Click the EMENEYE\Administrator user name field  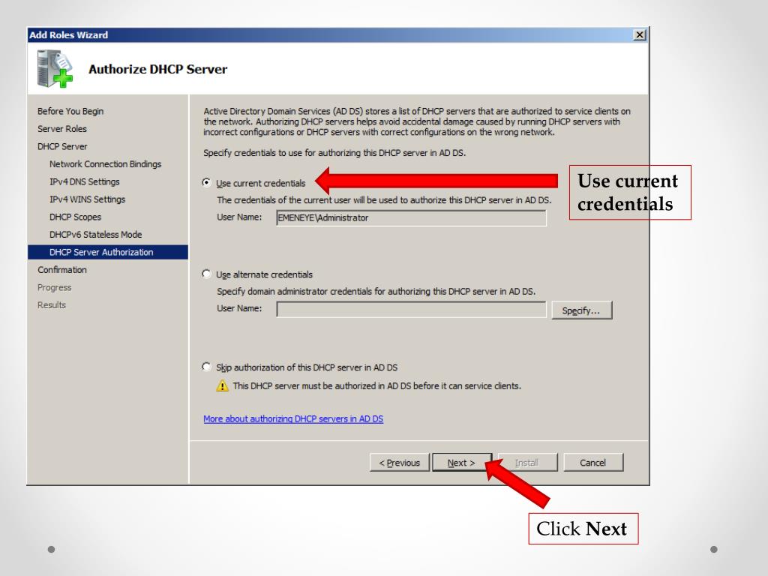(411, 218)
